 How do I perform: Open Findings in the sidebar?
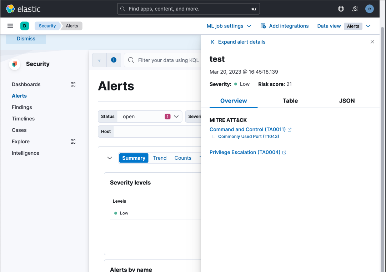(x=22, y=107)
